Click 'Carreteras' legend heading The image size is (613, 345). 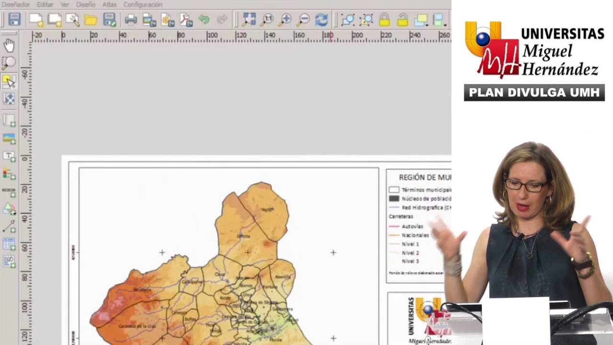[x=401, y=217]
